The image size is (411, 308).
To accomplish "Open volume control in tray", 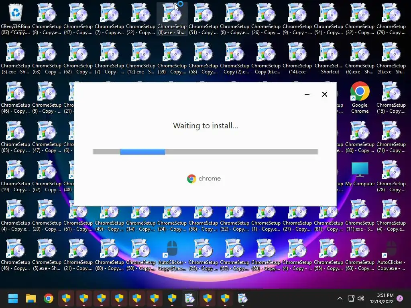I will pos(361,298).
